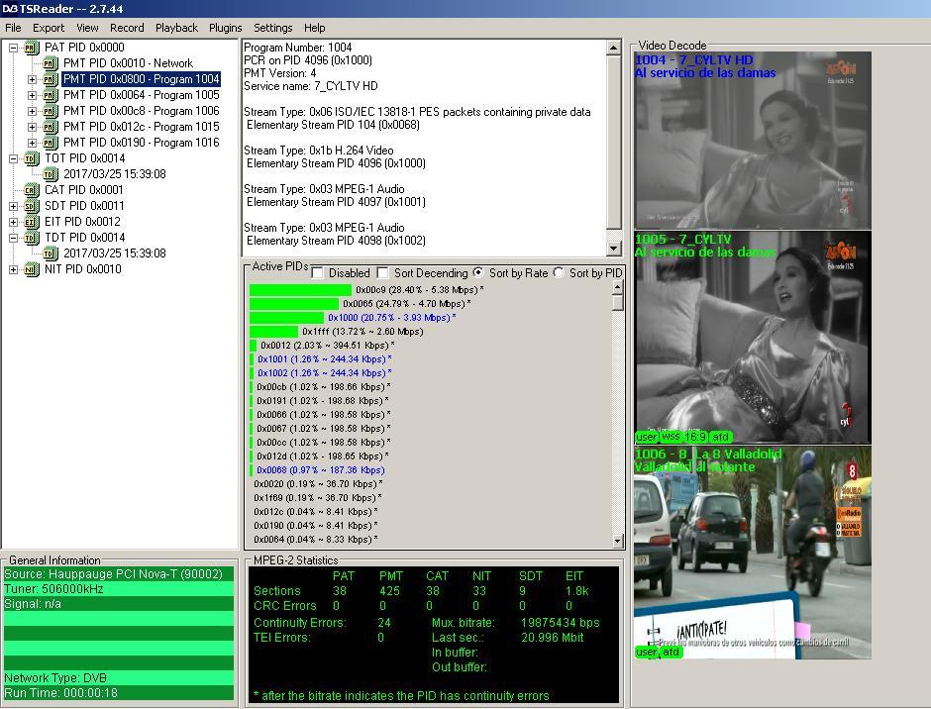Click the icon of the TDT timestamp 2017/03/25 entry

point(51,253)
